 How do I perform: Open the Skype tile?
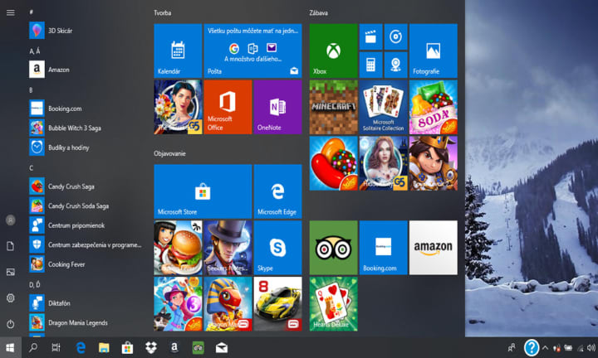point(277,248)
